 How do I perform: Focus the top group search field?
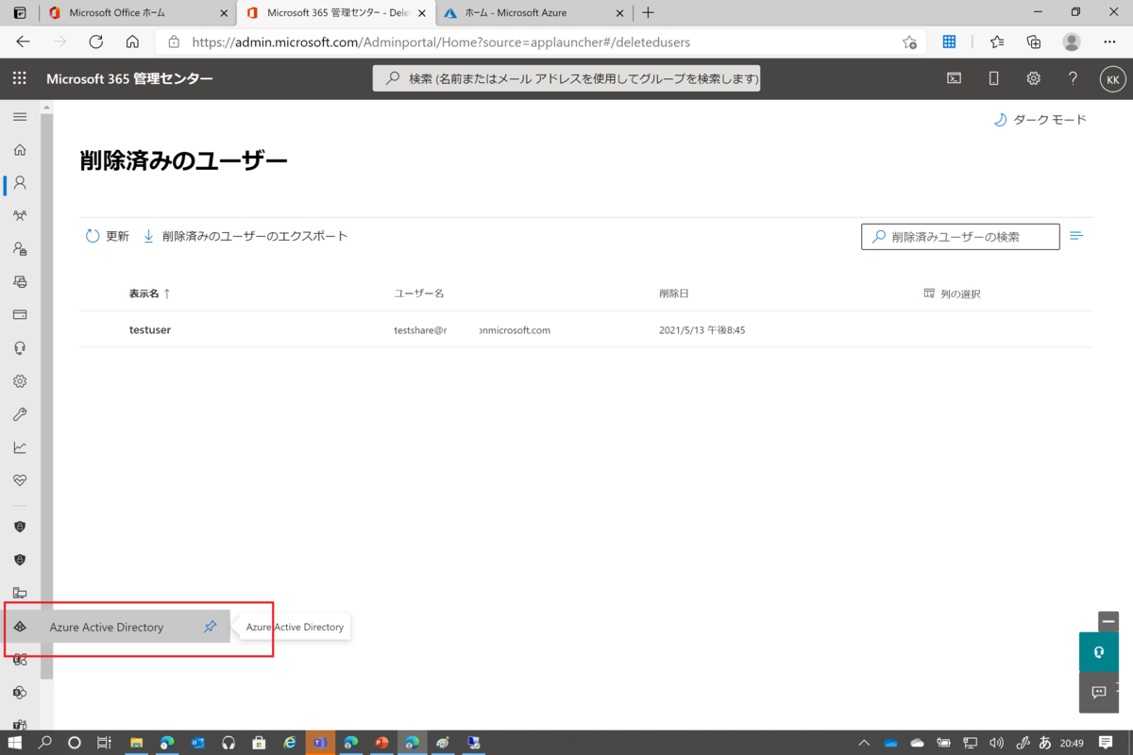click(x=566, y=78)
